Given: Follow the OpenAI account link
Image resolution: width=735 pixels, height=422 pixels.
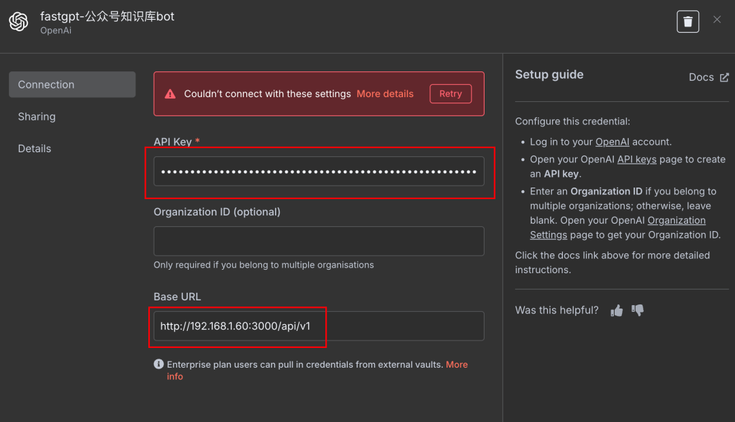Looking at the screenshot, I should [x=612, y=142].
